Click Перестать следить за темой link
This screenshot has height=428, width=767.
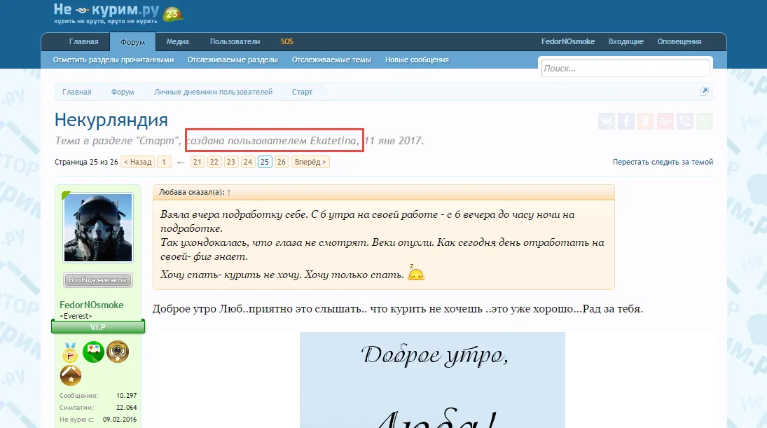point(663,162)
